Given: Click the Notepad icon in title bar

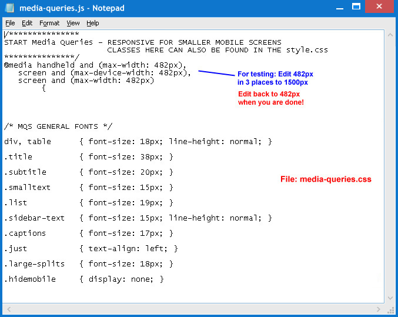Looking at the screenshot, I should pos(10,8).
